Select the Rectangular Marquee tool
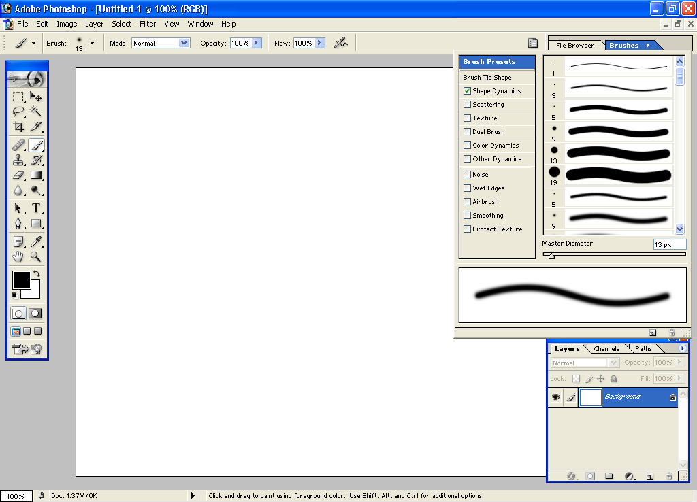Screen dimensions: 697x502 (18, 97)
